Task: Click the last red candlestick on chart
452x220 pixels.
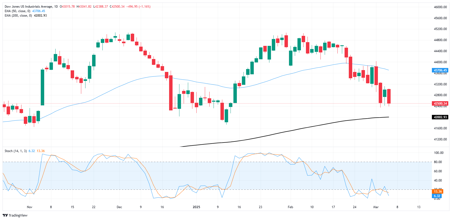Action: pos(389,96)
